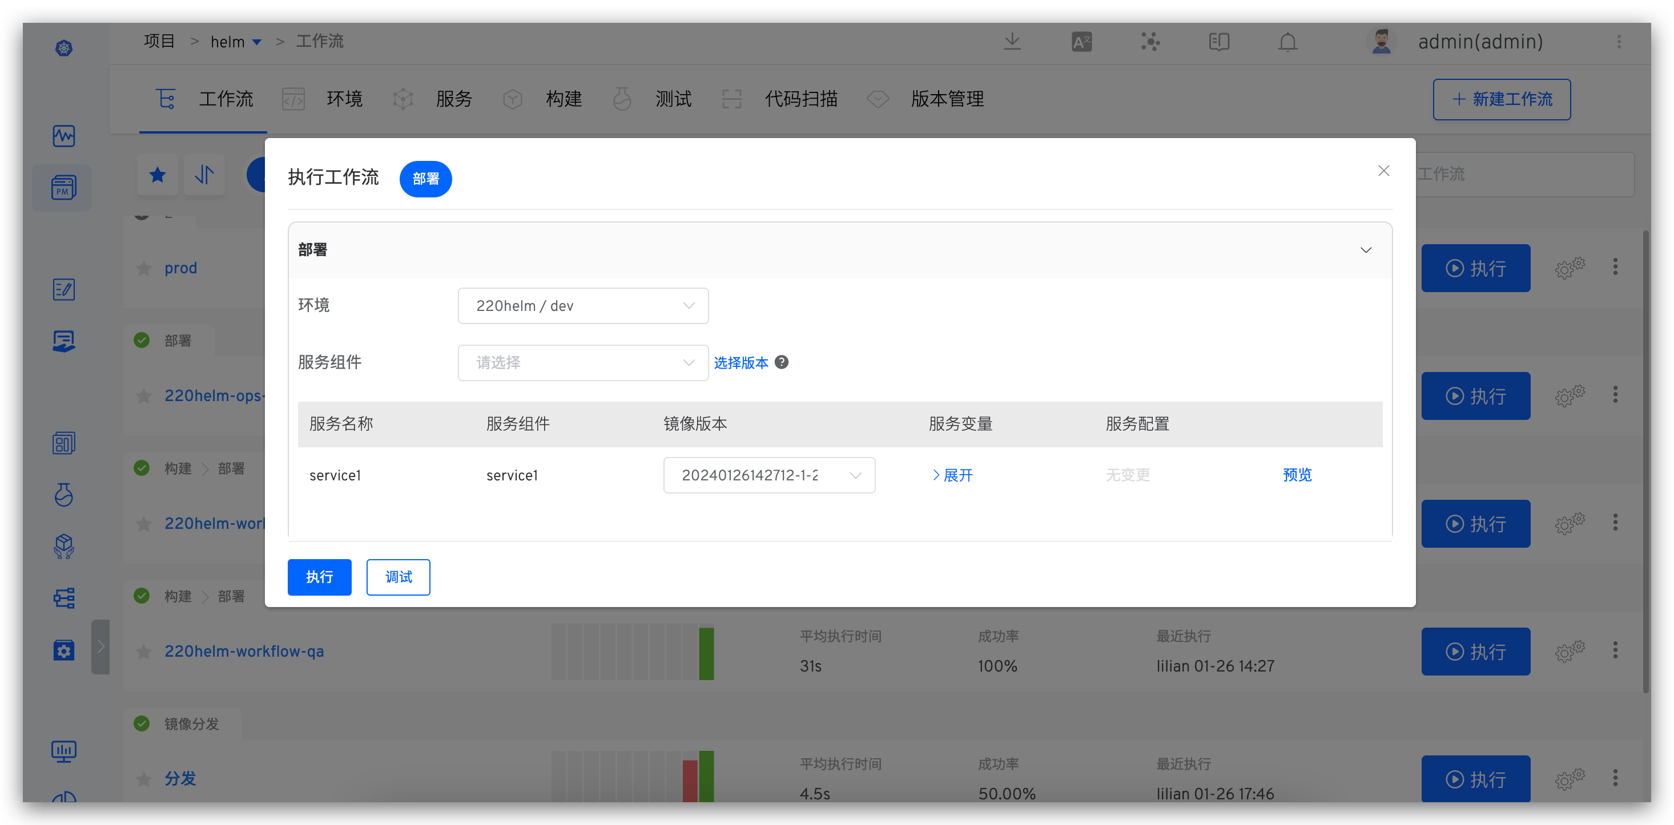
Task: Open the image version dropdown for service1
Action: (768, 475)
